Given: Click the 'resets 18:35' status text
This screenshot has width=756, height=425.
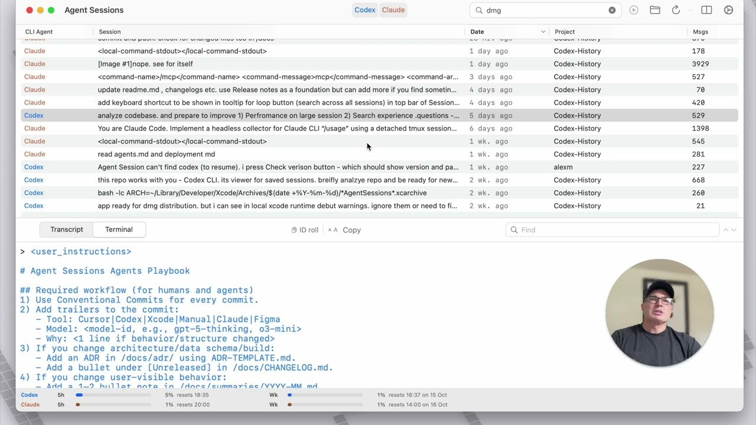Looking at the screenshot, I should click(x=193, y=395).
